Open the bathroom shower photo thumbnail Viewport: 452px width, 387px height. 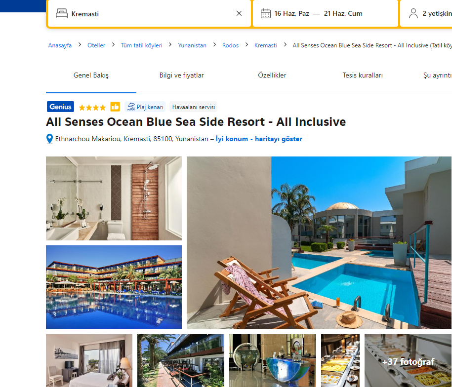pyautogui.click(x=114, y=198)
